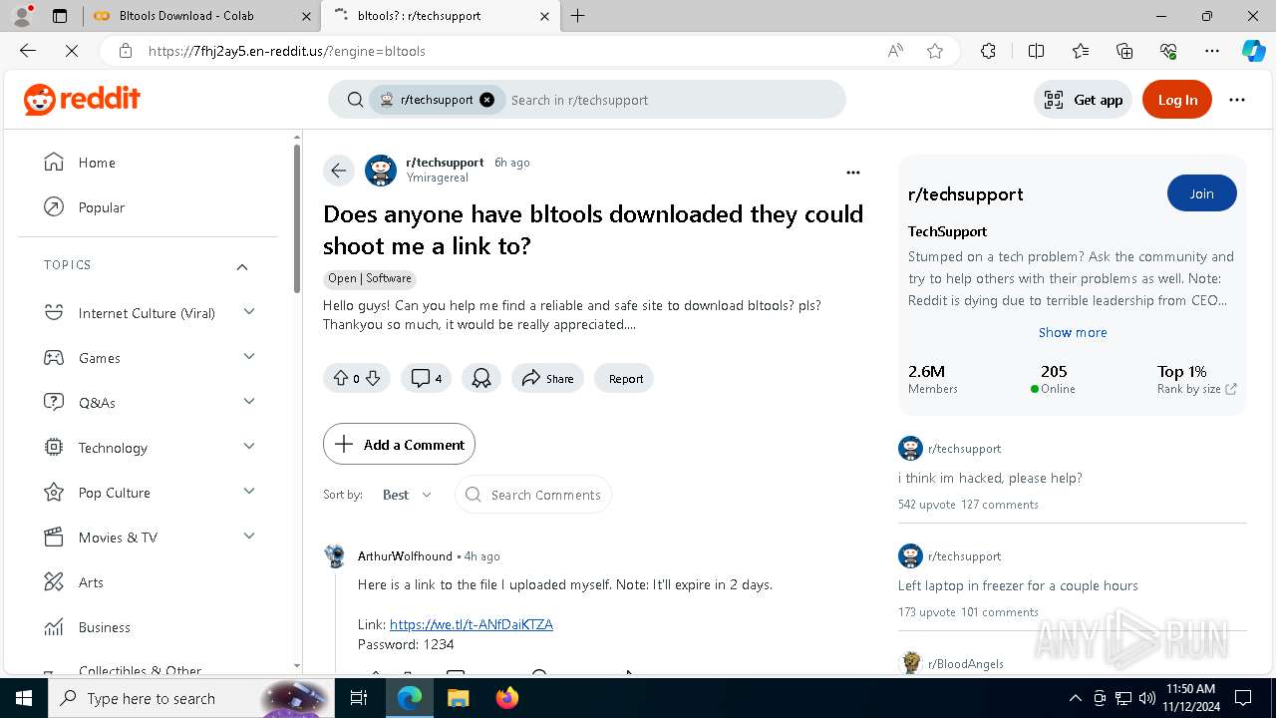1276x718 pixels.
Task: Open the post's comments button showing 4
Action: click(x=426, y=378)
